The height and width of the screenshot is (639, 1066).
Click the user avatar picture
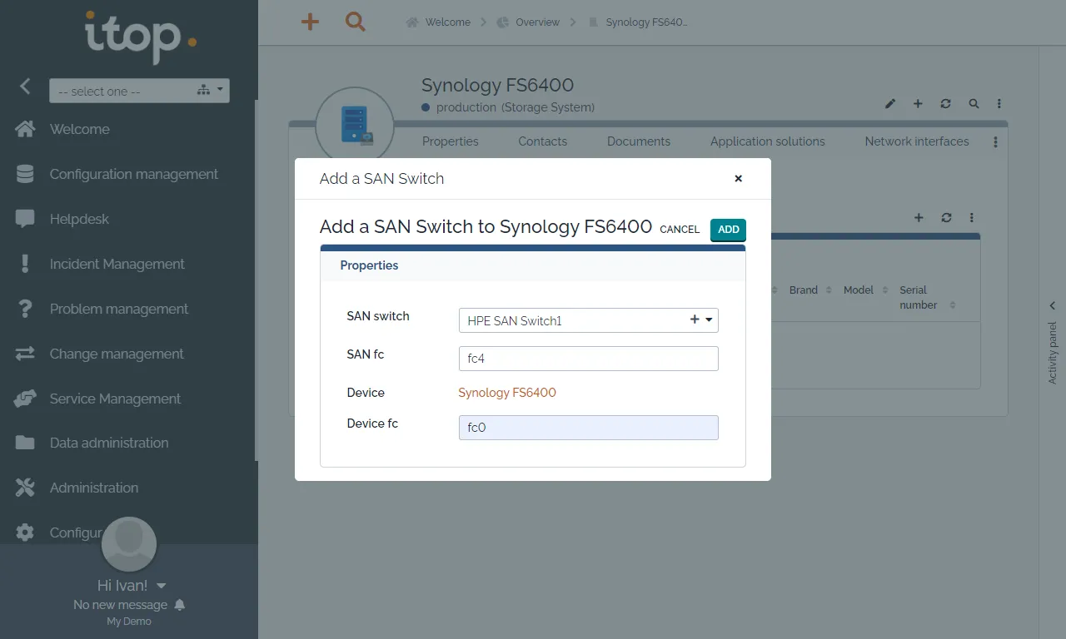[x=129, y=544]
